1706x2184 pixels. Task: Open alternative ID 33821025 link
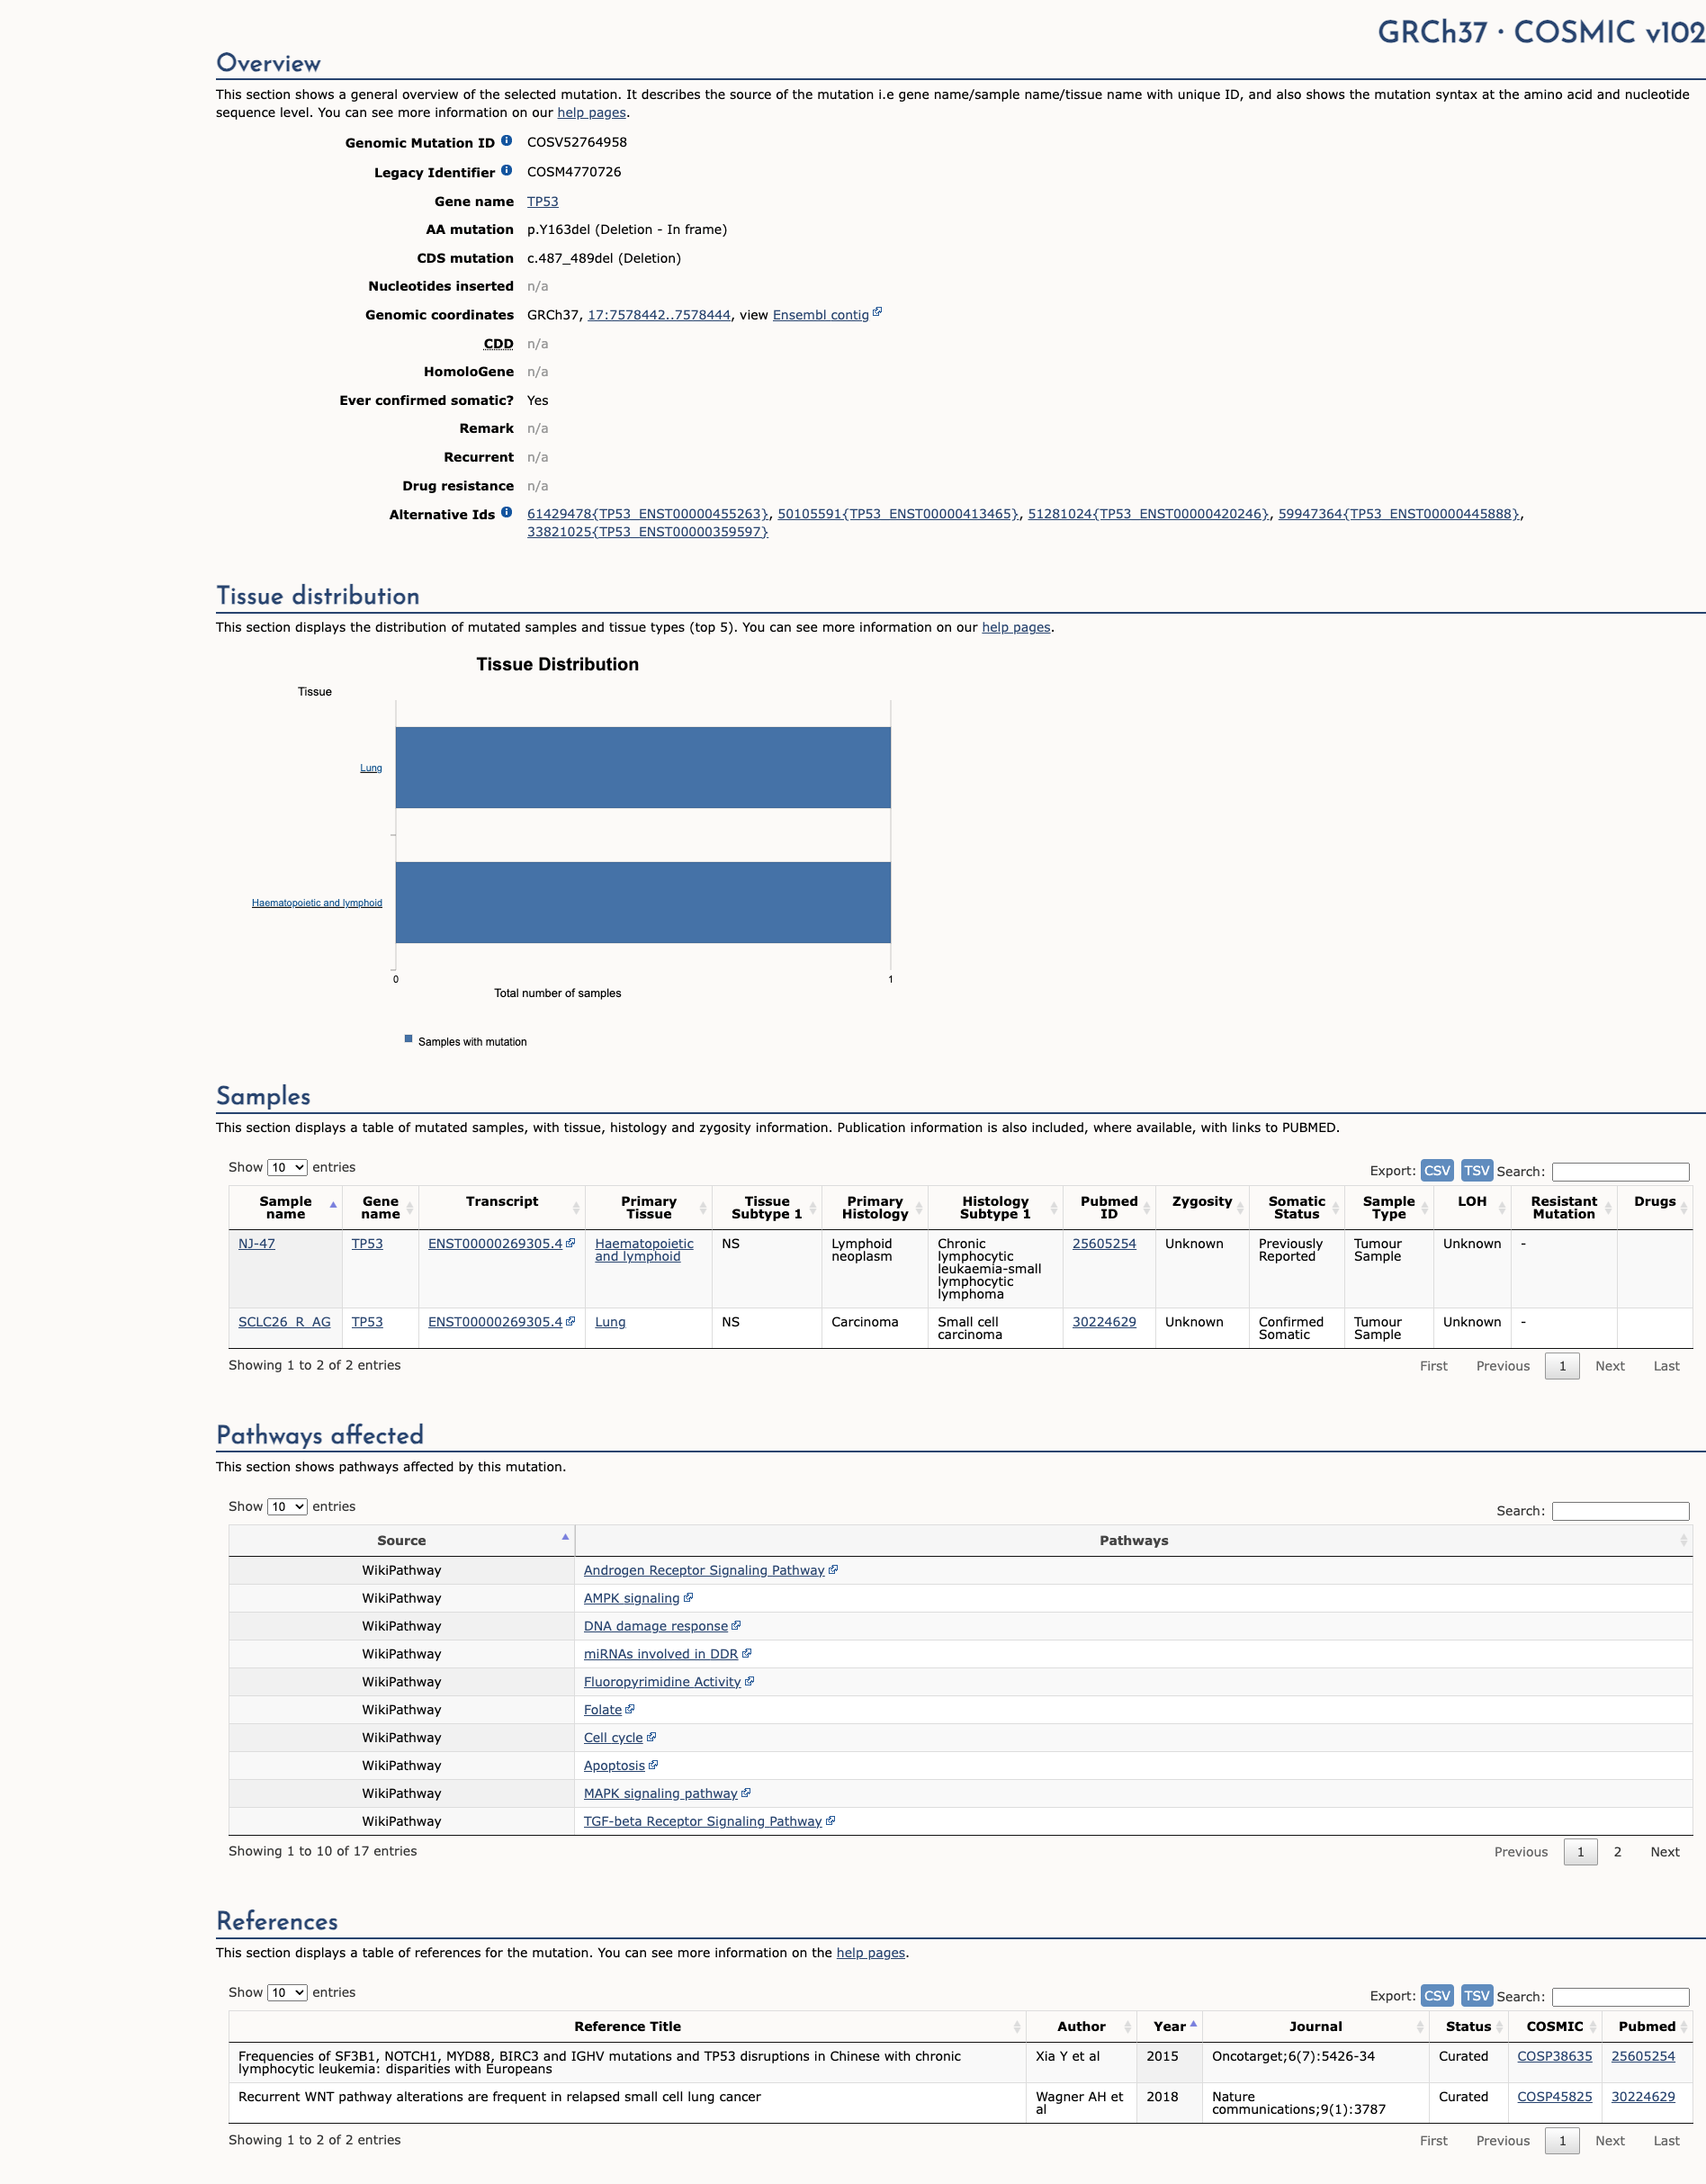pyautogui.click(x=648, y=532)
